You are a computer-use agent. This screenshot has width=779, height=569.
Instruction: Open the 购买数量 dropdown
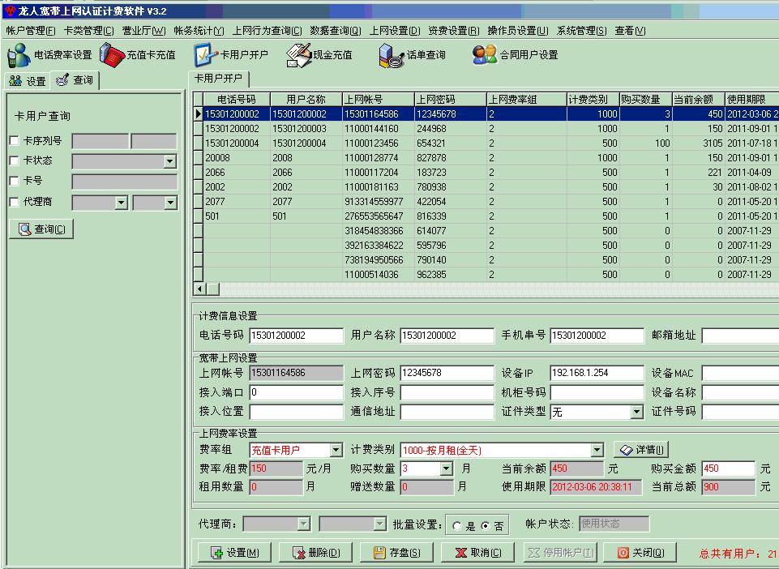(446, 468)
